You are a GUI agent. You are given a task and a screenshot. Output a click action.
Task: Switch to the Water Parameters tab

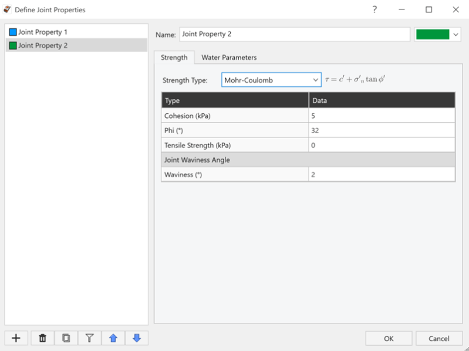pyautogui.click(x=229, y=58)
